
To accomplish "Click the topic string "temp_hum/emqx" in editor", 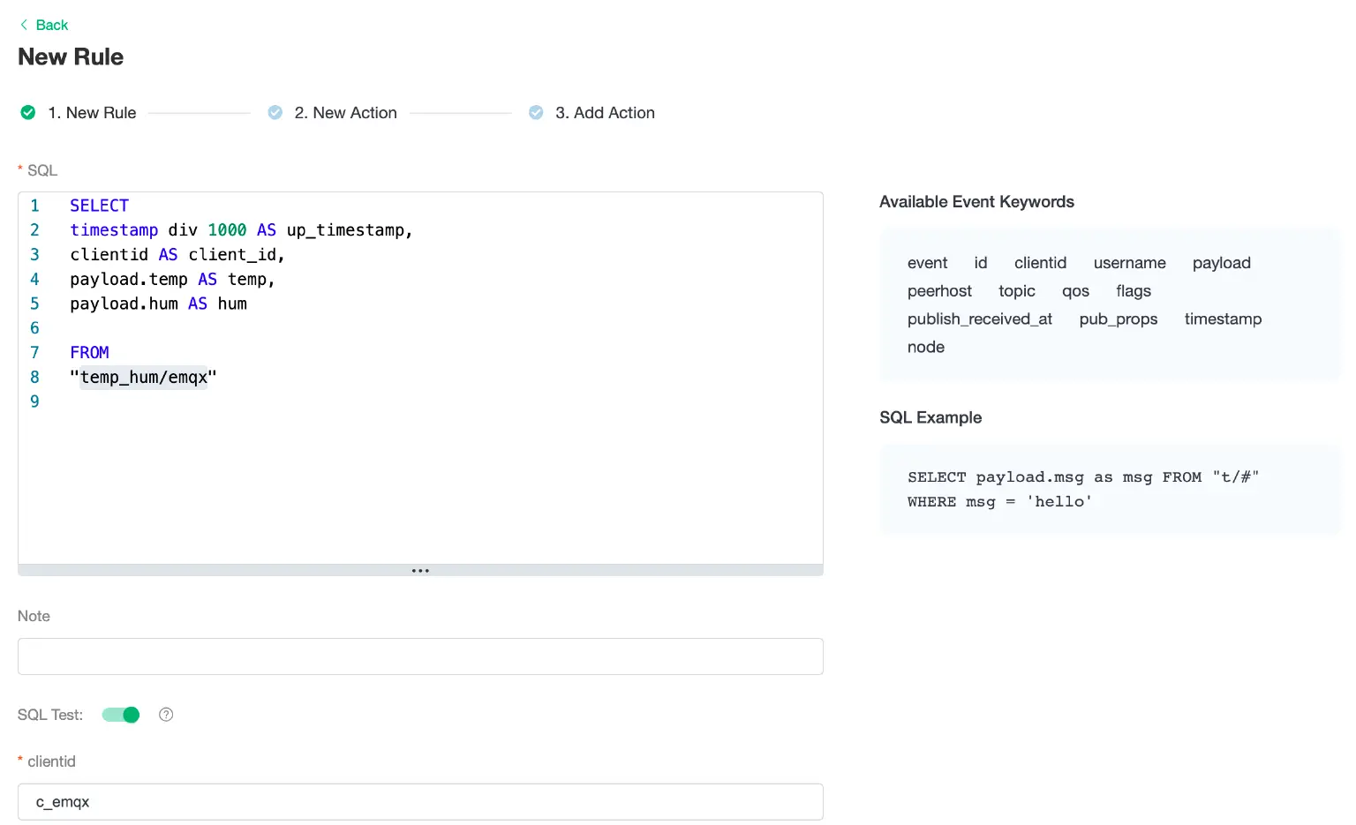I will point(143,378).
